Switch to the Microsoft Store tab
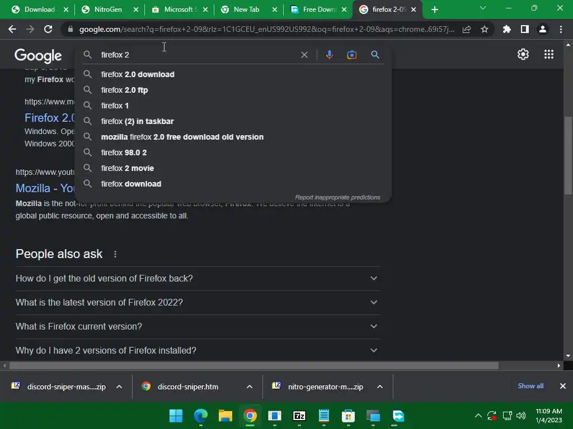This screenshot has height=429, width=573. click(x=178, y=9)
